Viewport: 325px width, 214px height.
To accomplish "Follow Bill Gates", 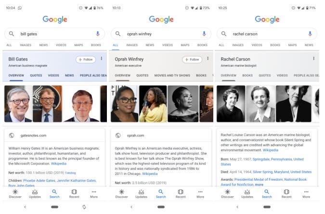I will click(86, 60).
